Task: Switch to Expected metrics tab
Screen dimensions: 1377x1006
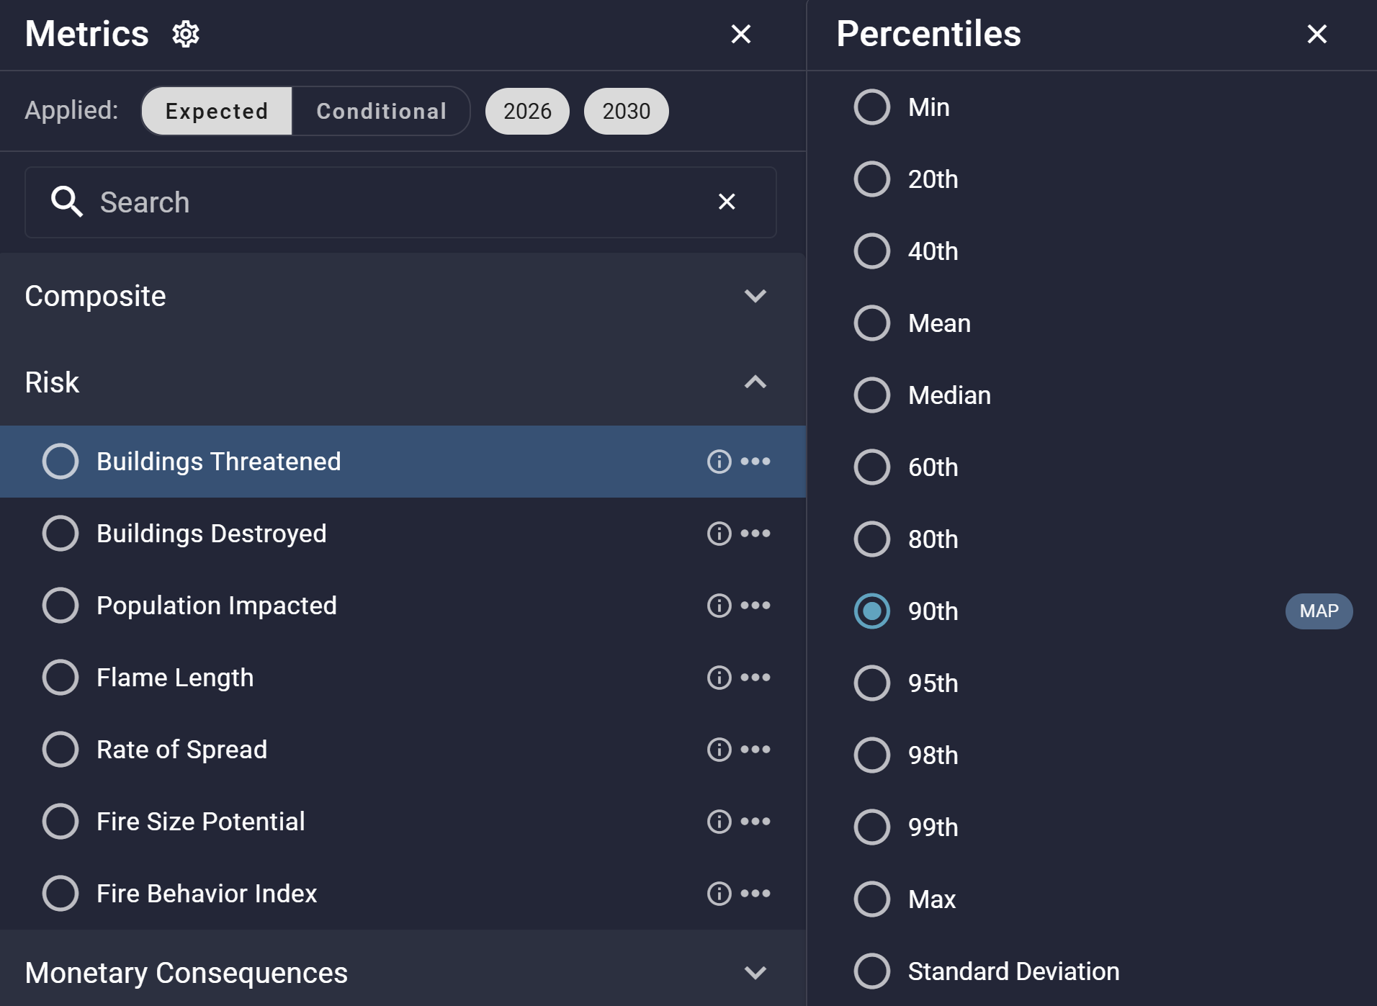Action: pyautogui.click(x=217, y=111)
